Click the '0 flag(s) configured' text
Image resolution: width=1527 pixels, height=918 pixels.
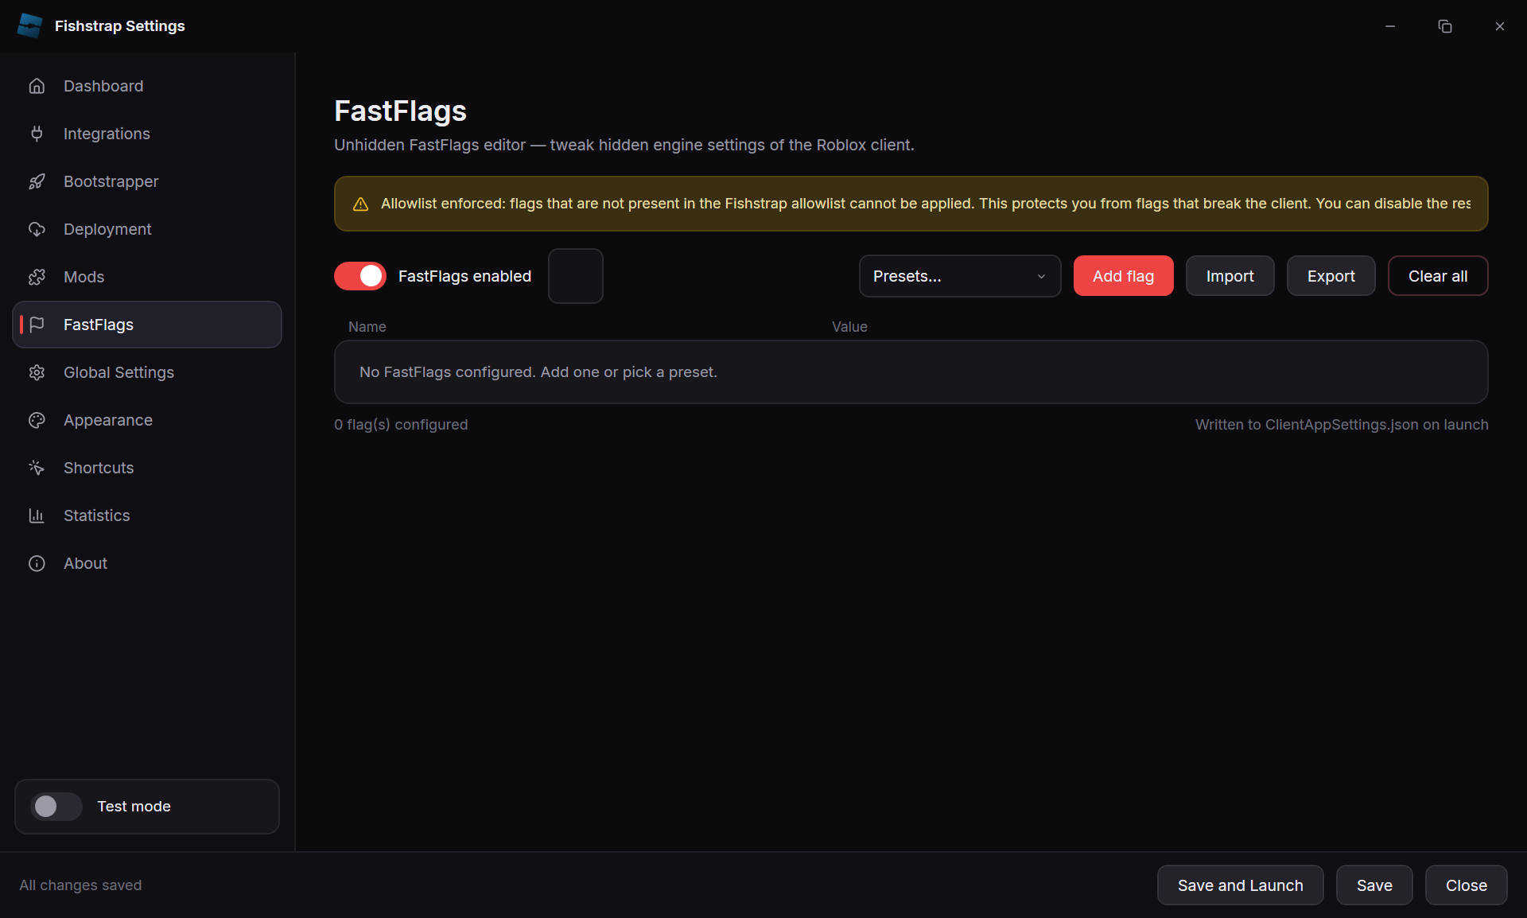coord(401,425)
